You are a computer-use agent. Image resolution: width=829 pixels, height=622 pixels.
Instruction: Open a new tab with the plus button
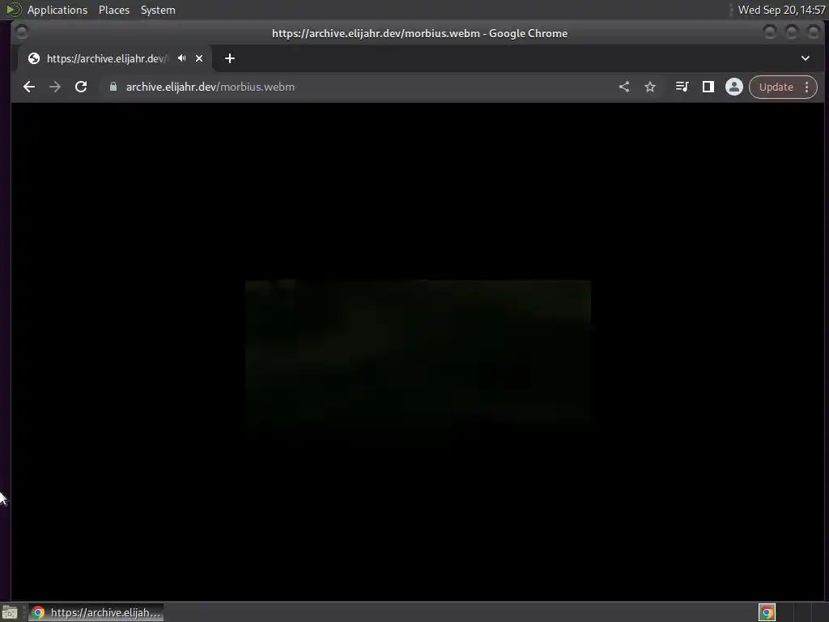pyautogui.click(x=230, y=58)
